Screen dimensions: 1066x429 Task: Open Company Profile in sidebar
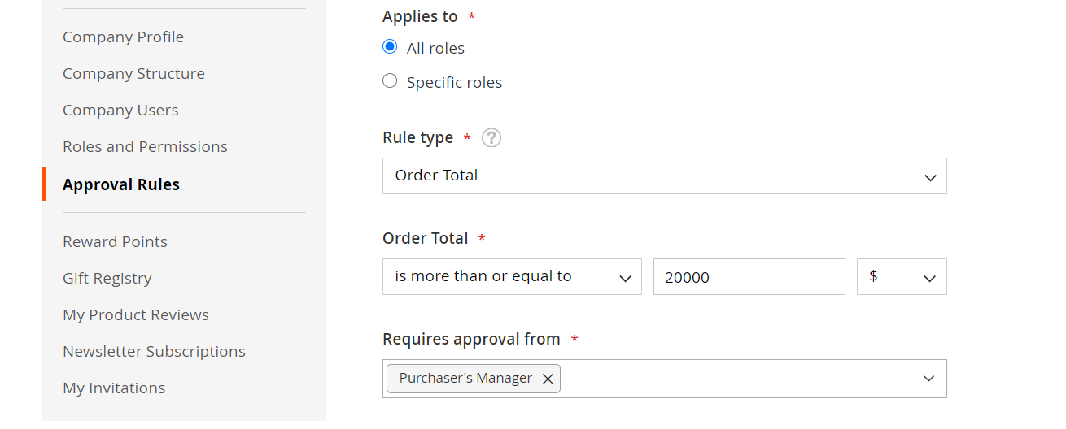123,37
